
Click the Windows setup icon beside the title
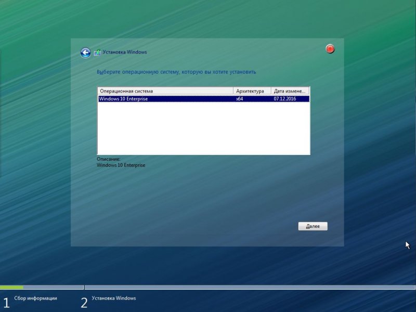point(97,53)
